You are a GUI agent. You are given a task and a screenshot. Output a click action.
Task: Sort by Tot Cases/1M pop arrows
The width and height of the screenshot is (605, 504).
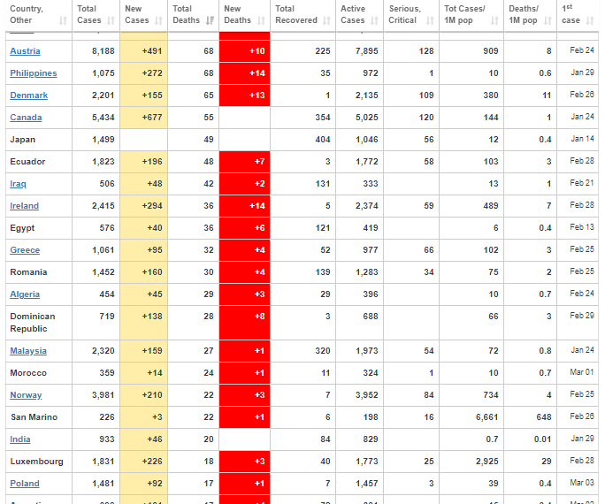click(494, 20)
